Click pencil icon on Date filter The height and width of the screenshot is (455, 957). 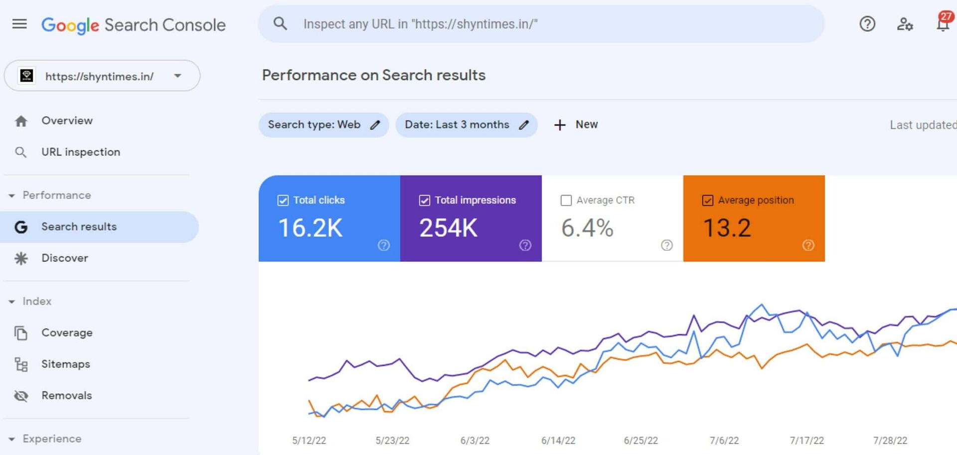[x=524, y=125]
